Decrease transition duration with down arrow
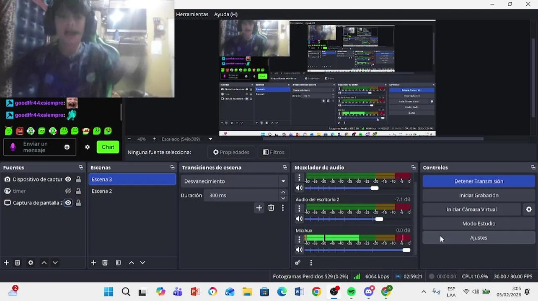Image resolution: width=538 pixels, height=301 pixels. [x=283, y=198]
